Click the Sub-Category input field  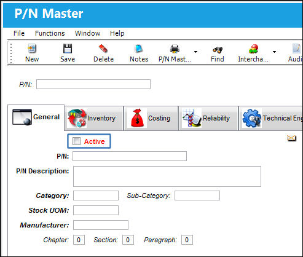(197, 196)
